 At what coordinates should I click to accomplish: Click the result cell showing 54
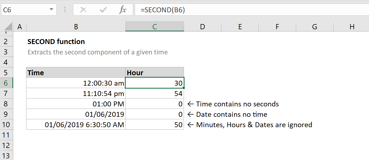click(155, 94)
